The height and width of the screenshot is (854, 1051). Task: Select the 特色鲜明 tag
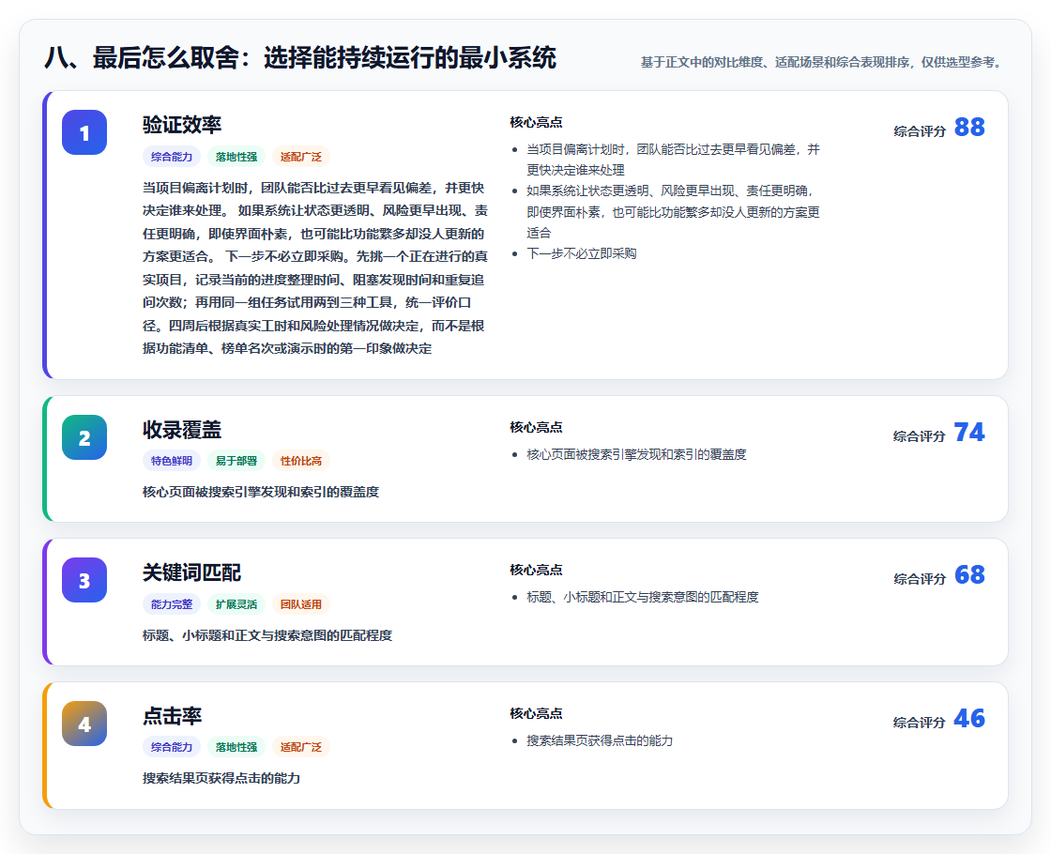[172, 461]
